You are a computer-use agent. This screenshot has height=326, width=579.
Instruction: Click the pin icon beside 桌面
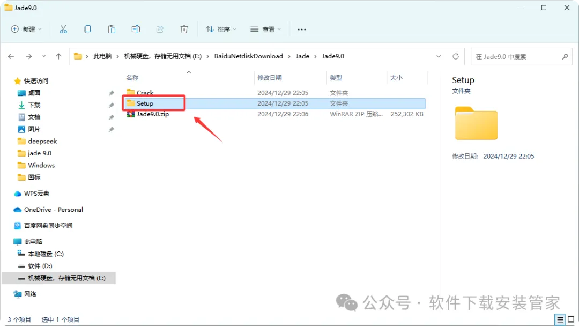pyautogui.click(x=111, y=93)
